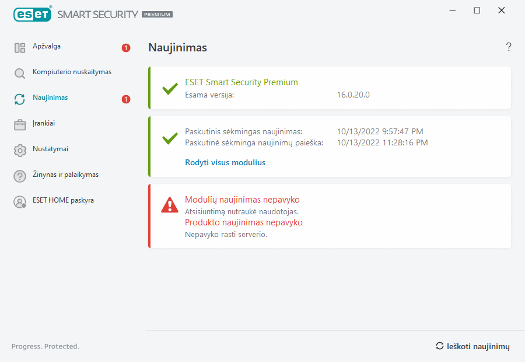Click the Produkto naujinimas nepavyko message
This screenshot has height=362, width=525.
tap(243, 222)
